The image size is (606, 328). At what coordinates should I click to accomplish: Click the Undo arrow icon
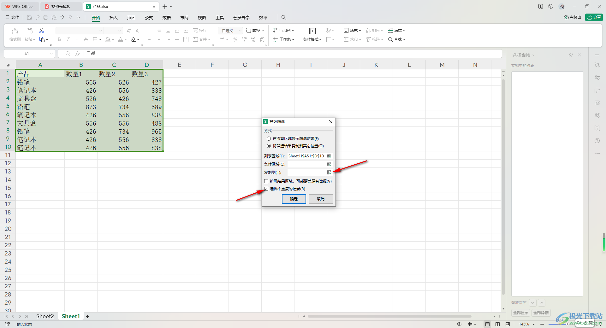(x=62, y=17)
